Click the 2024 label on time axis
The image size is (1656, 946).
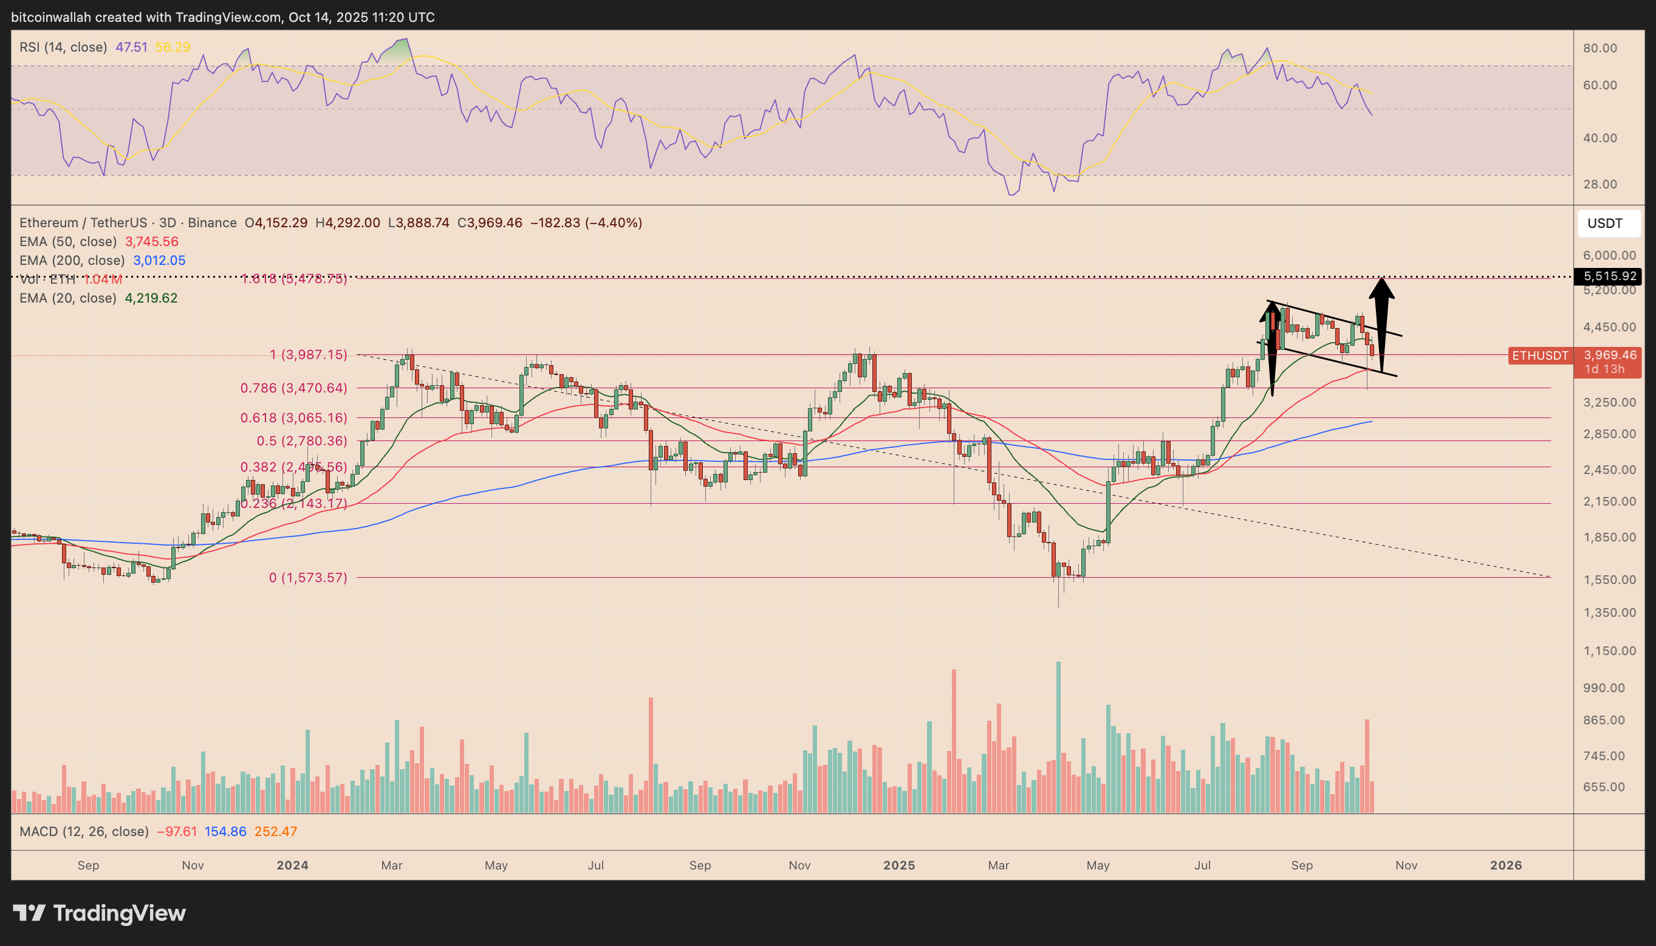point(292,865)
